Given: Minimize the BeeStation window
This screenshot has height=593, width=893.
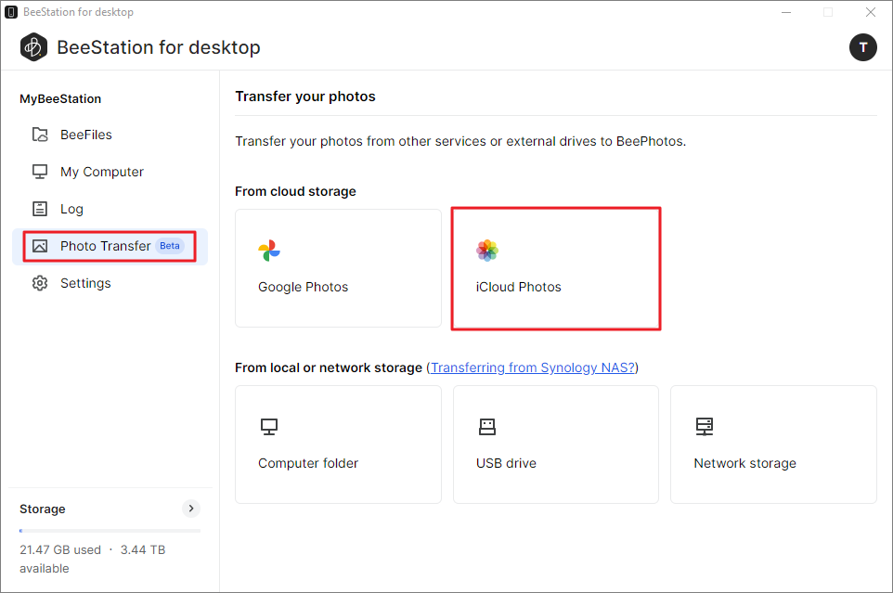Looking at the screenshot, I should point(786,12).
